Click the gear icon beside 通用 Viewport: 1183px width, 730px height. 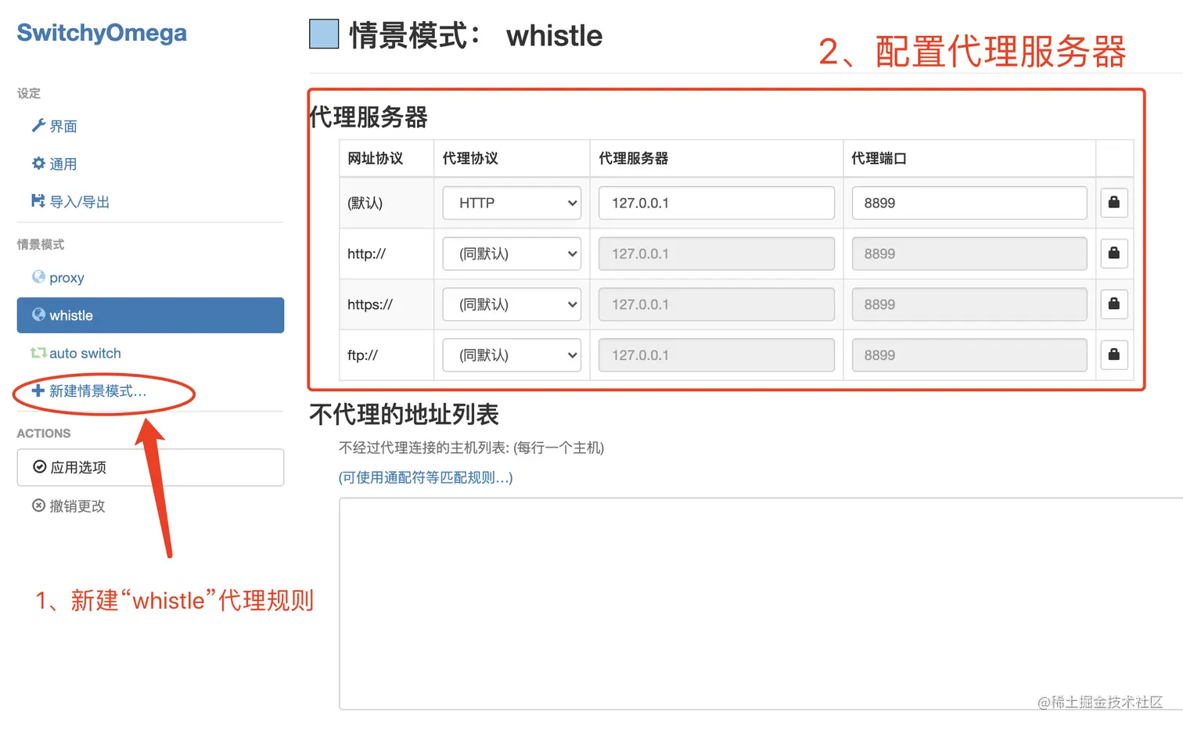[x=38, y=163]
